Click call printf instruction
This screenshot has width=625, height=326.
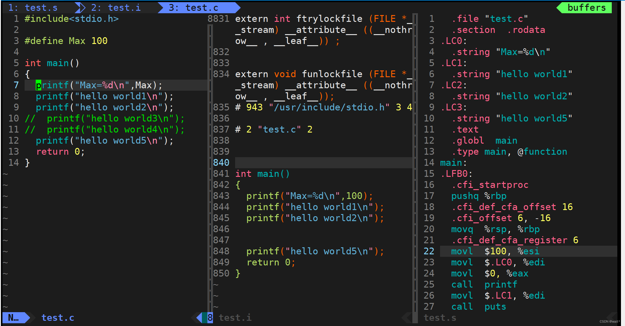pyautogui.click(x=484, y=284)
